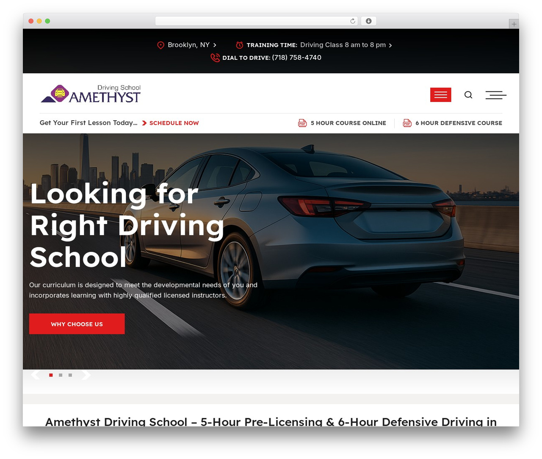Open a new browser tab with plus button
The image size is (542, 459).
(514, 24)
